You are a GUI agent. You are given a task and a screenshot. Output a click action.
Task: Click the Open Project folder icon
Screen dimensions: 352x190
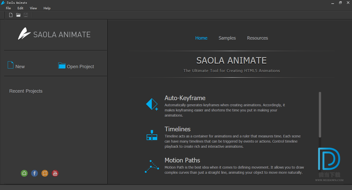pyautogui.click(x=62, y=66)
